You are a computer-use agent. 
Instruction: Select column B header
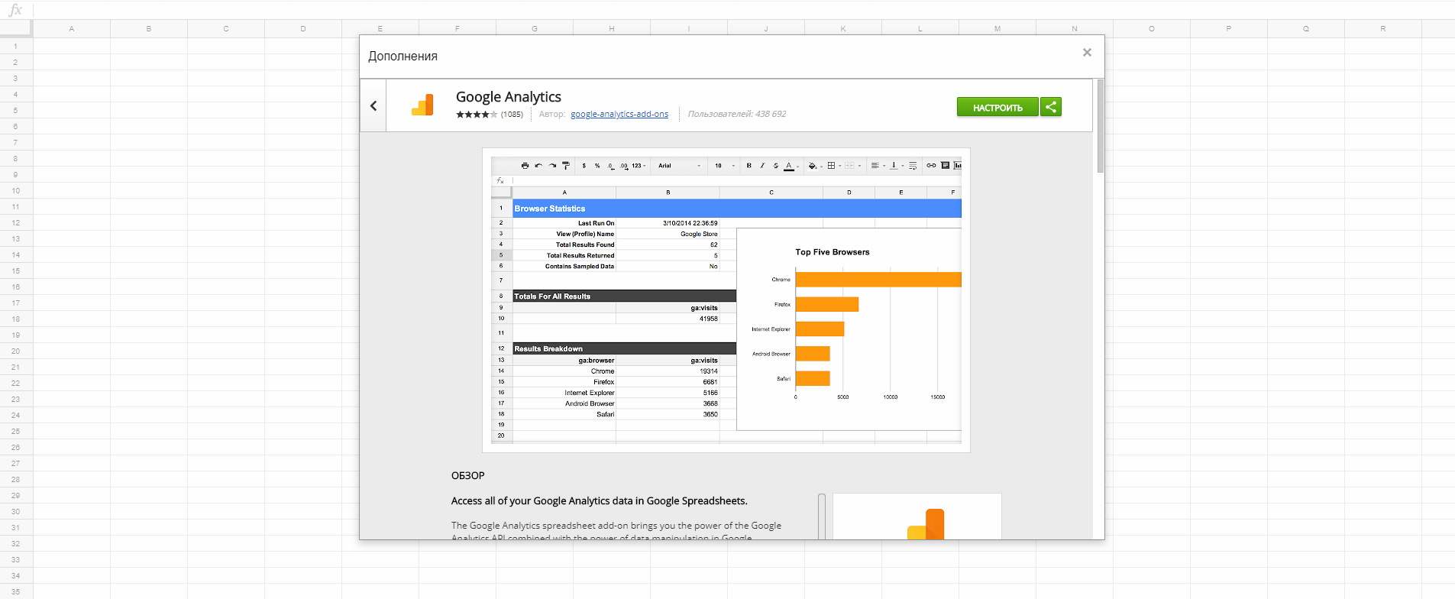pos(149,29)
